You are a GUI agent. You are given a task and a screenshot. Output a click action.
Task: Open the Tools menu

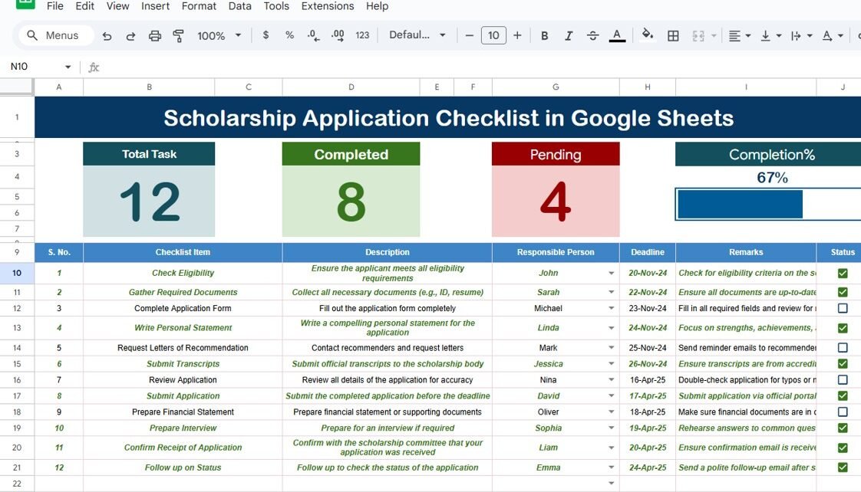pyautogui.click(x=276, y=6)
